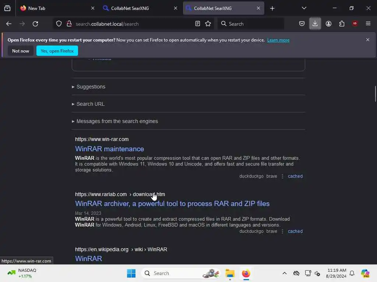Go back to the previous page
Viewport: 377px width, 282px height.
(x=9, y=24)
